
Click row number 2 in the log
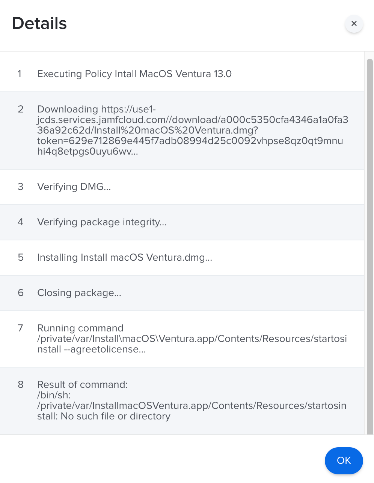pyautogui.click(x=21, y=109)
